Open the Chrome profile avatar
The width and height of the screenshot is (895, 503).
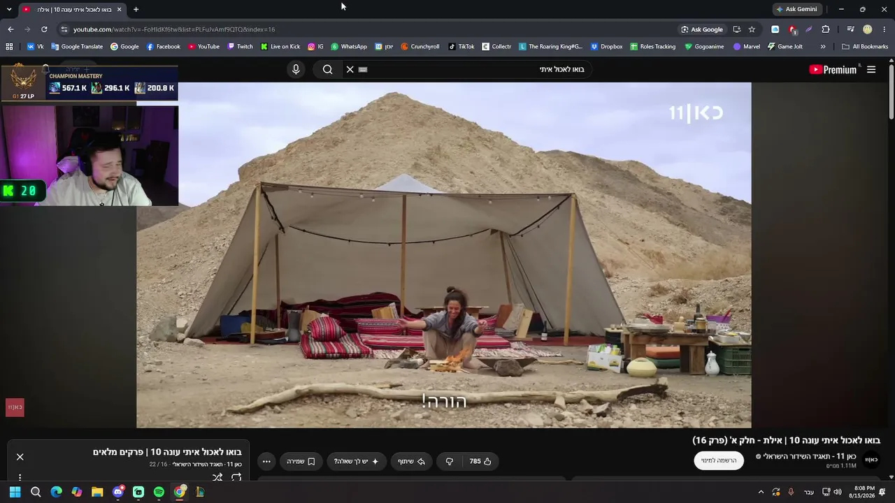[868, 29]
